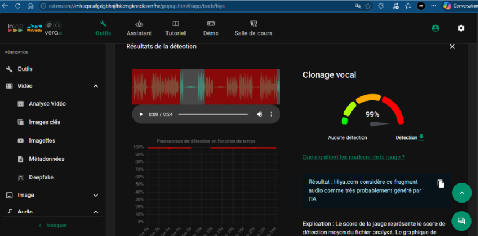Click the user account avatar icon
This screenshot has height=236, width=478.
[435, 28]
